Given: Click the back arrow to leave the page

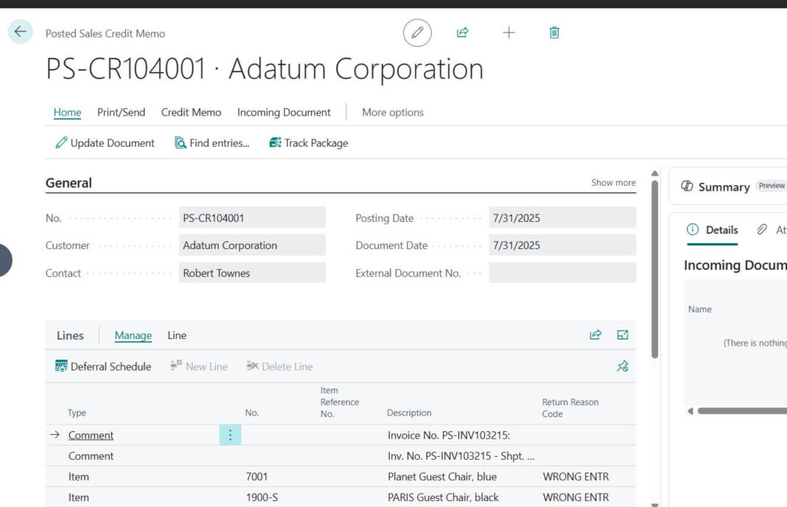Looking at the screenshot, I should tap(20, 32).
